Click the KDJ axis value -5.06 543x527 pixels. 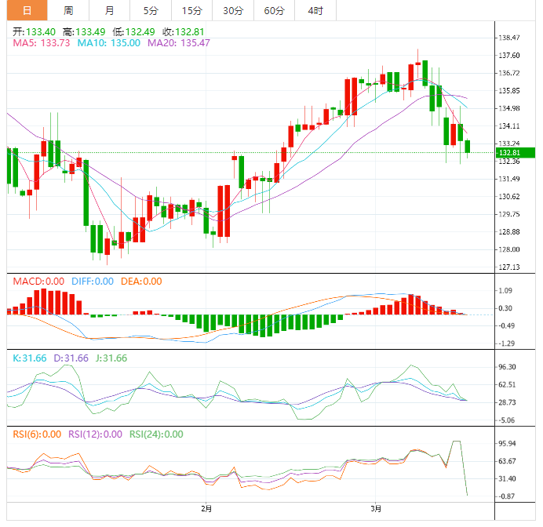click(x=506, y=420)
